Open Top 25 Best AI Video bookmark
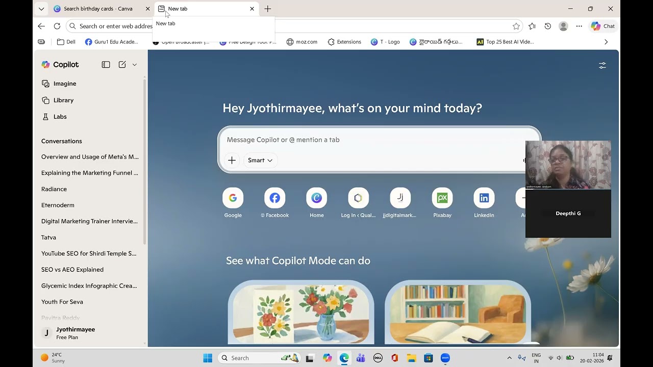 505,42
